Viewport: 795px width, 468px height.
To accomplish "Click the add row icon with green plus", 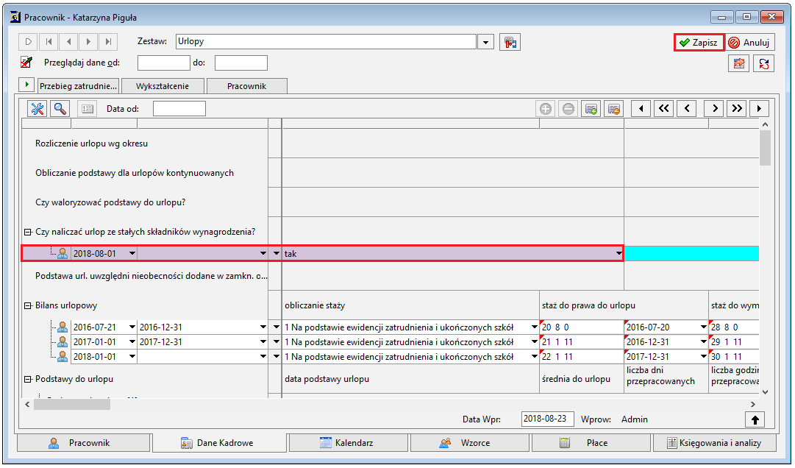I will click(x=591, y=108).
